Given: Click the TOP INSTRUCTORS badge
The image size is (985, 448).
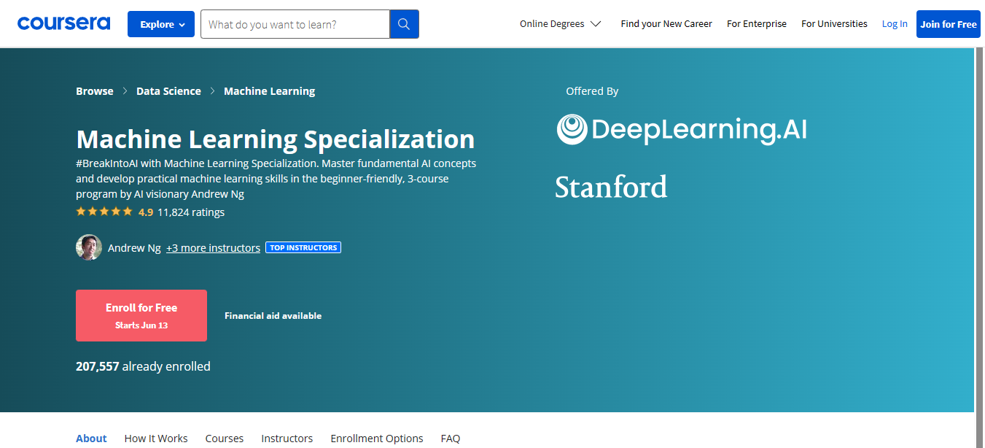Looking at the screenshot, I should (303, 247).
